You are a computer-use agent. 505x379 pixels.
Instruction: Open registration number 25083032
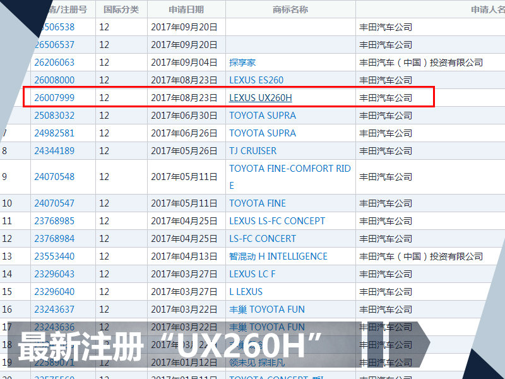(54, 116)
